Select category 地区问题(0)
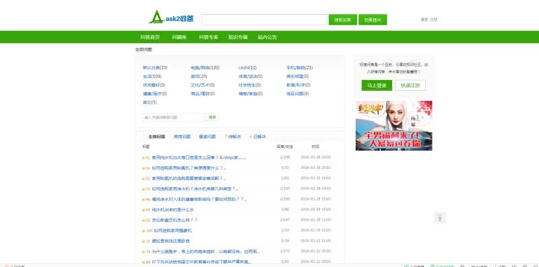 [298, 93]
